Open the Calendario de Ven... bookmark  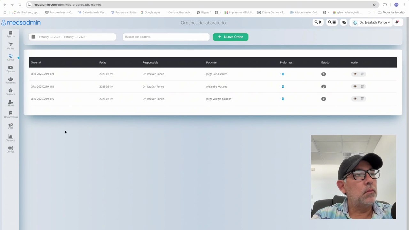coord(92,12)
